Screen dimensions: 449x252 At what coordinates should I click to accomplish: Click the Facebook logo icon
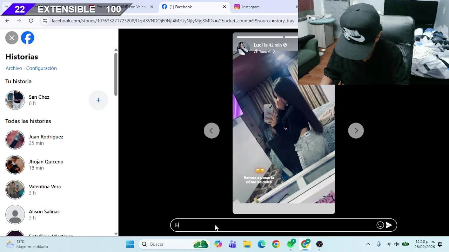[x=28, y=38]
